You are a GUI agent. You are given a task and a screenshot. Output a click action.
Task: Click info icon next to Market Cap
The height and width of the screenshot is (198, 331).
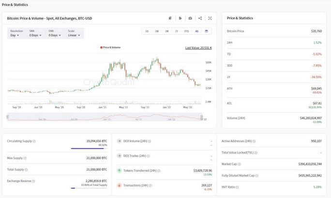pos(239,164)
